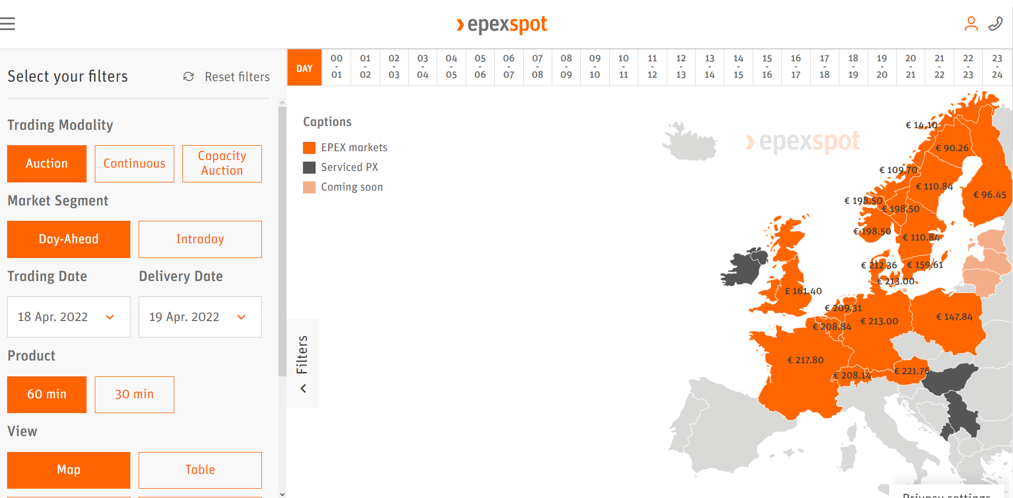Choose the Day-Ahead market segment
The image size is (1013, 498).
[x=68, y=239]
